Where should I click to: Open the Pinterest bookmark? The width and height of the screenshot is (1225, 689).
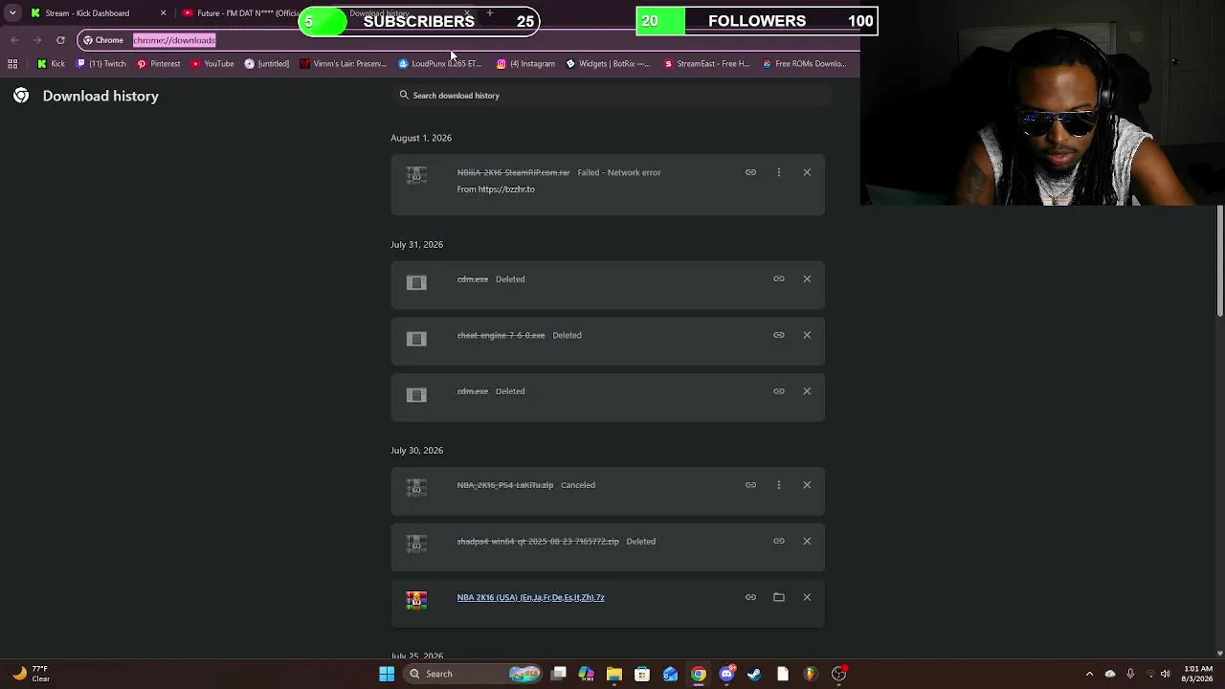pyautogui.click(x=158, y=64)
